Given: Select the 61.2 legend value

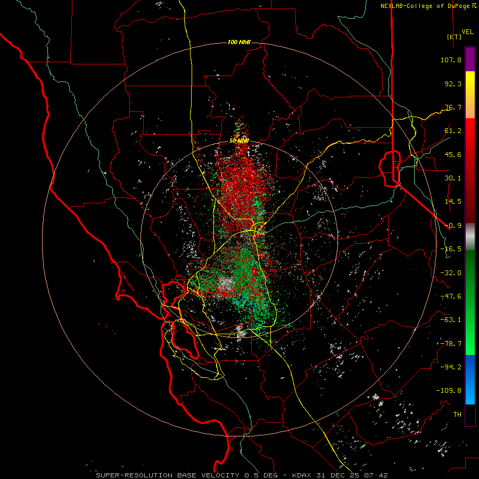Looking at the screenshot, I should click(453, 131).
